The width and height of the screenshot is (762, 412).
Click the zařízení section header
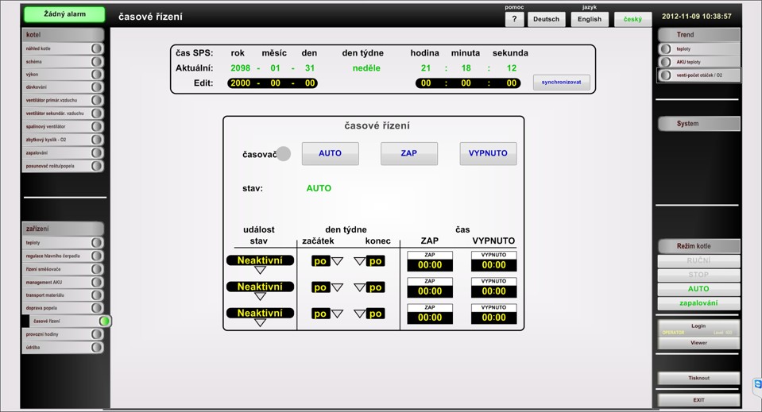[x=63, y=229]
